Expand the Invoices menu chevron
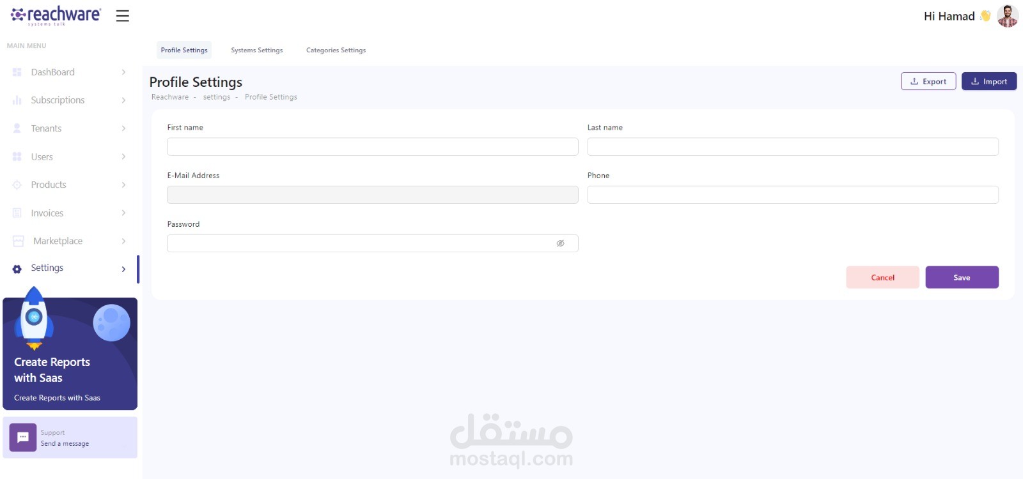Screen dimensions: 1023x479 pyautogui.click(x=123, y=213)
